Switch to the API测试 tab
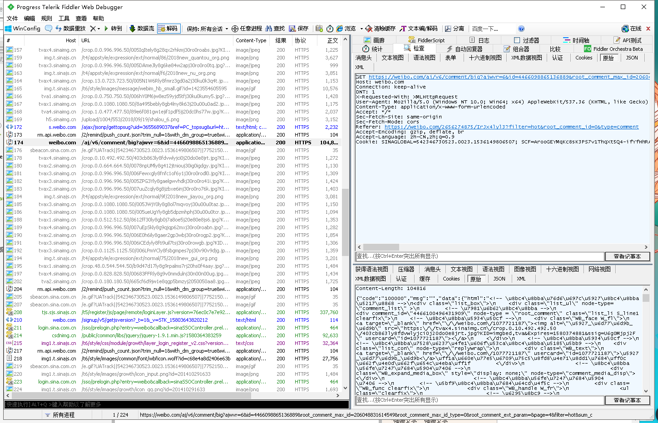Screen dimensions: 658x423 tap(627, 40)
